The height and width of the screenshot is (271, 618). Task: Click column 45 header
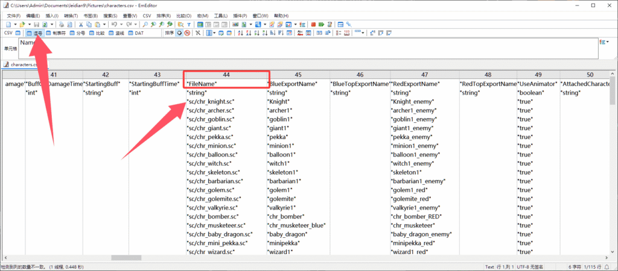click(x=298, y=74)
